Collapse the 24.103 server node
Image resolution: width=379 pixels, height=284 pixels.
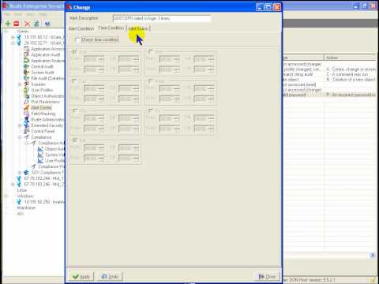(13, 43)
